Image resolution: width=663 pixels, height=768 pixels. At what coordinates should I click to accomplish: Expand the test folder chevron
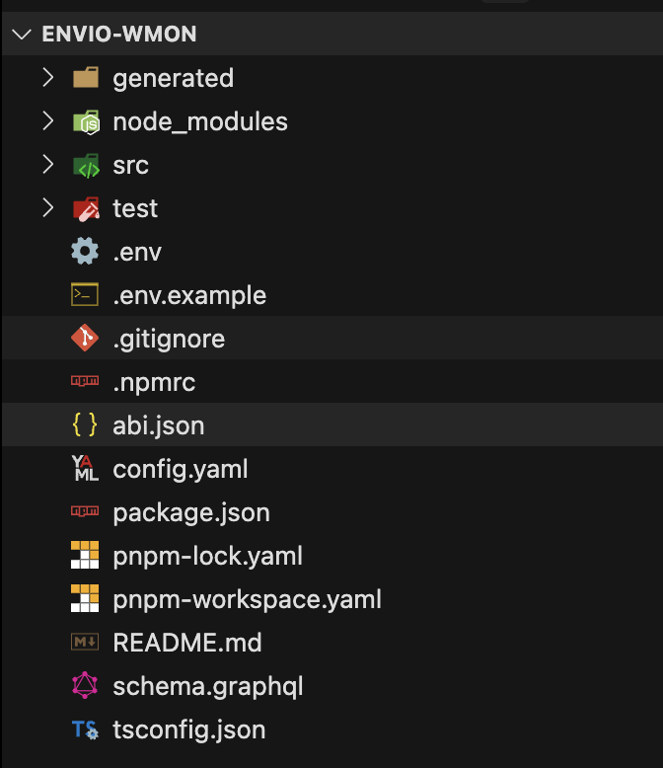coord(47,208)
